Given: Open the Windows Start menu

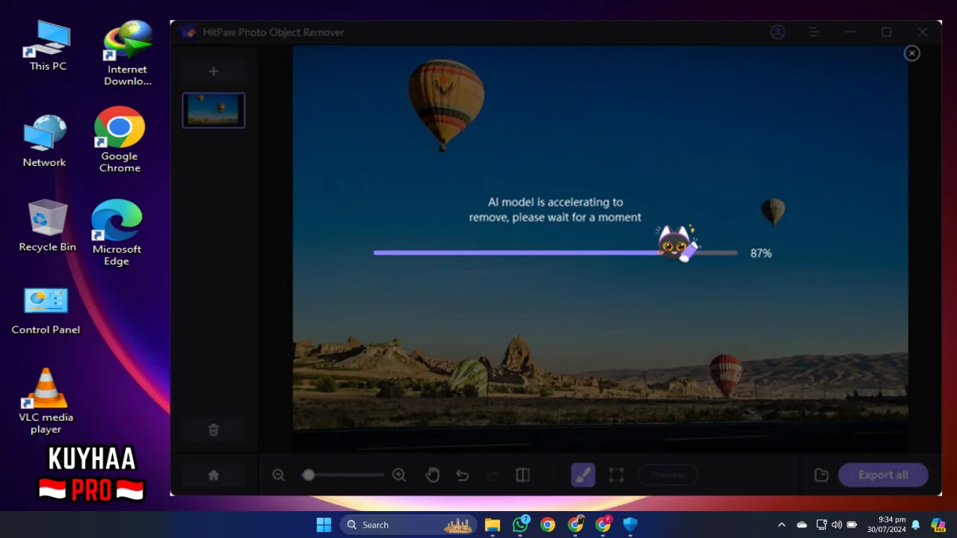Looking at the screenshot, I should coord(324,525).
